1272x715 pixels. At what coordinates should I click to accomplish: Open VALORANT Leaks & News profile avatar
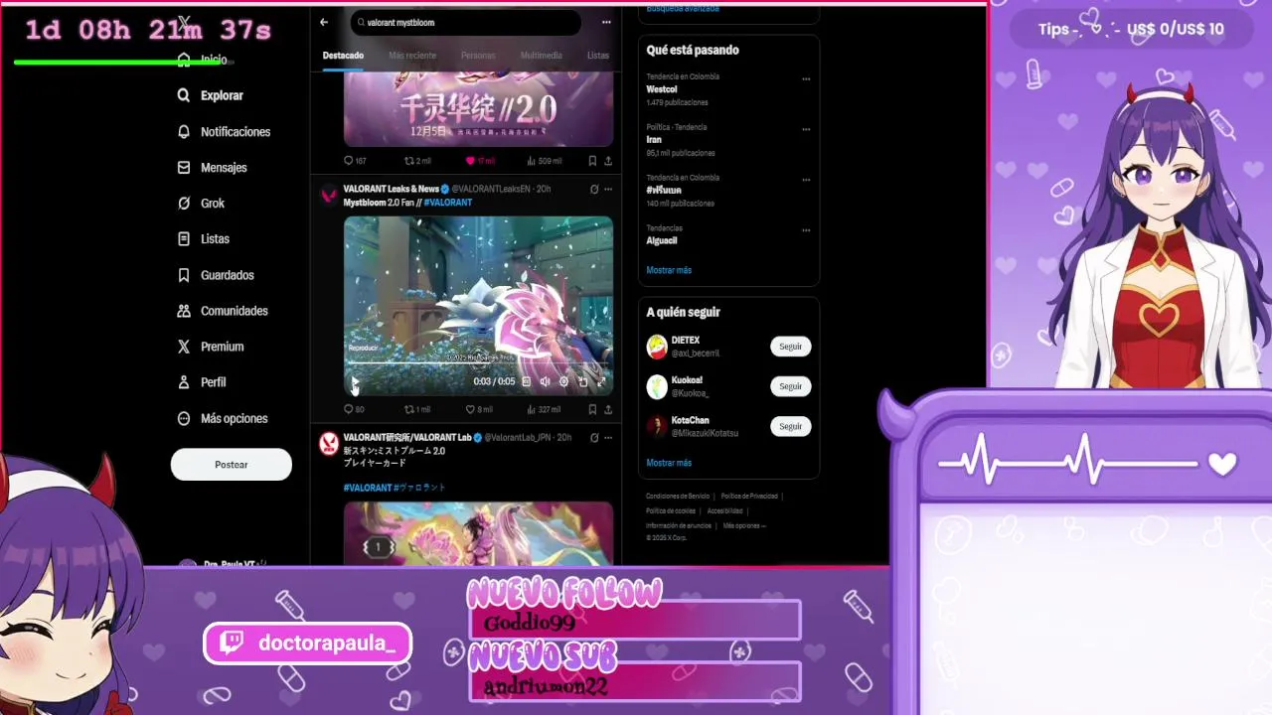coord(329,195)
